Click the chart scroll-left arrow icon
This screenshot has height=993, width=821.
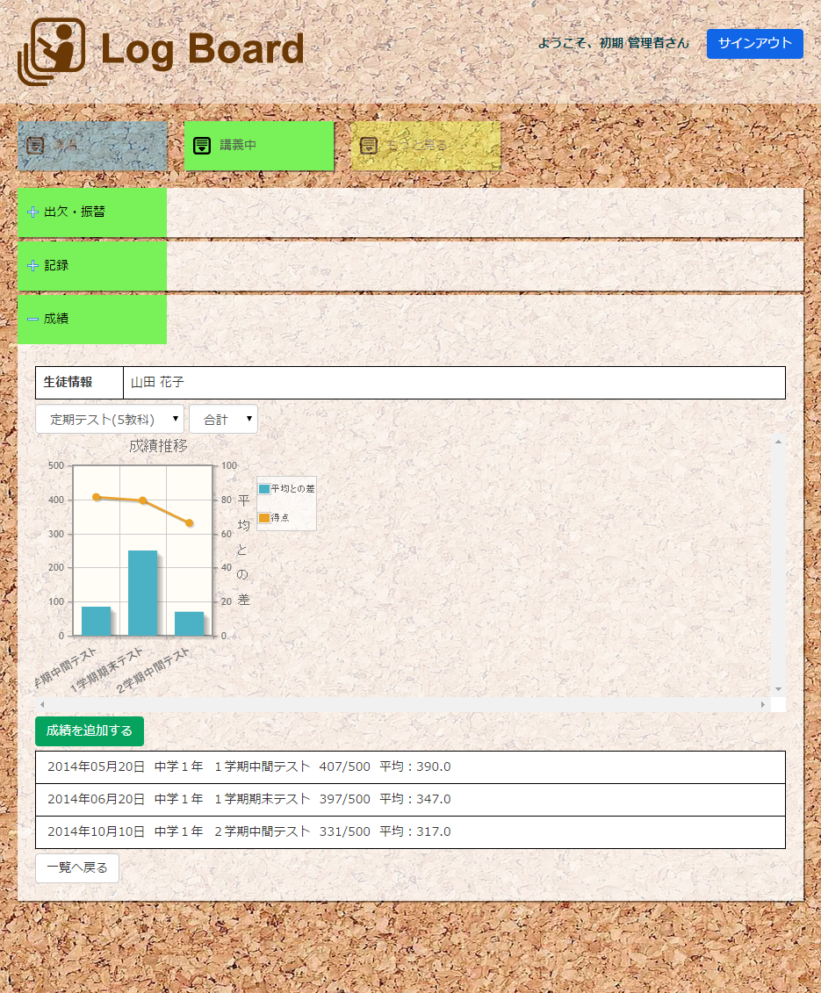coord(42,705)
